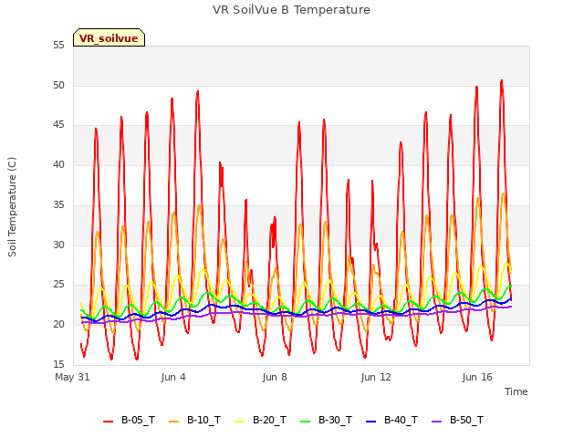Image resolution: width=584 pixels, height=438 pixels.
Task: Toggle the B-30_T series legend label
Action: (335, 420)
